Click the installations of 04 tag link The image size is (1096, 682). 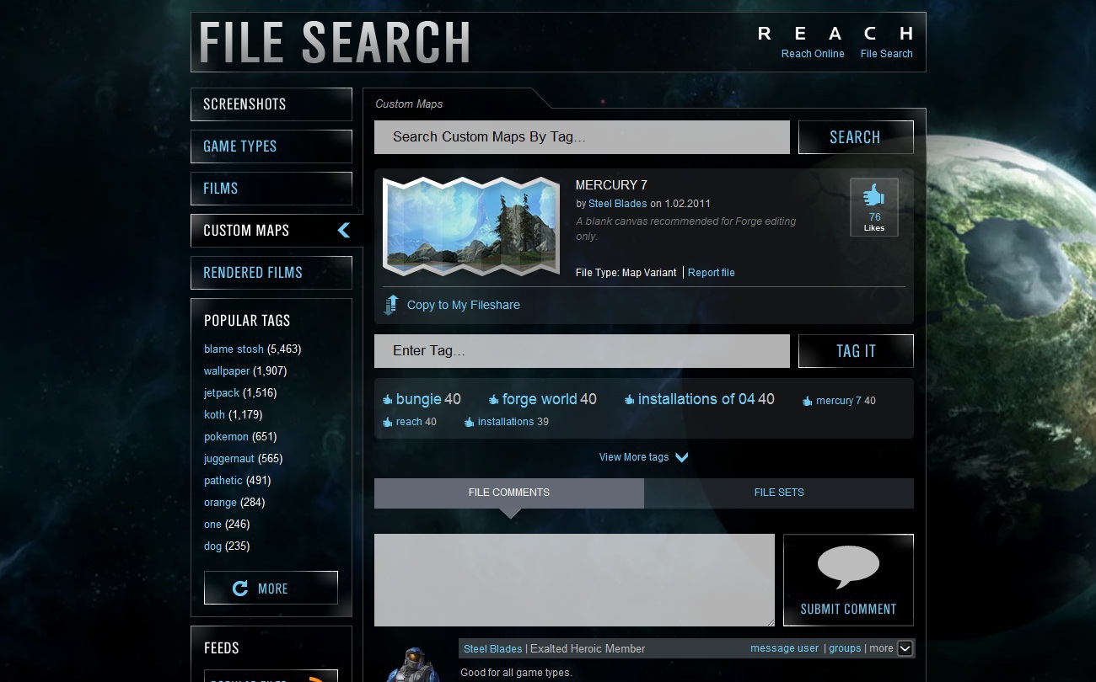click(696, 399)
